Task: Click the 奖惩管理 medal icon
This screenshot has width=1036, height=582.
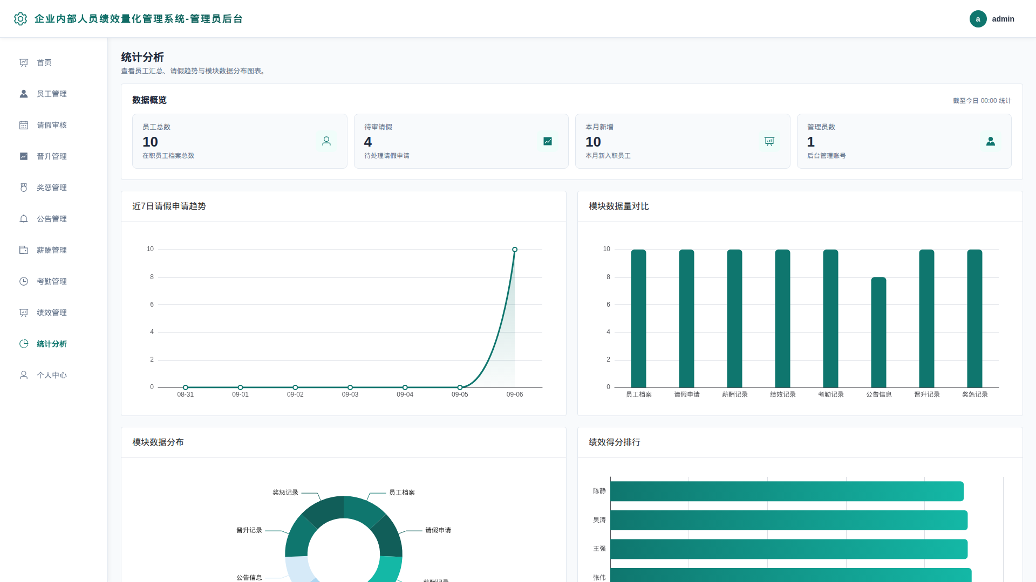Action: click(x=24, y=188)
